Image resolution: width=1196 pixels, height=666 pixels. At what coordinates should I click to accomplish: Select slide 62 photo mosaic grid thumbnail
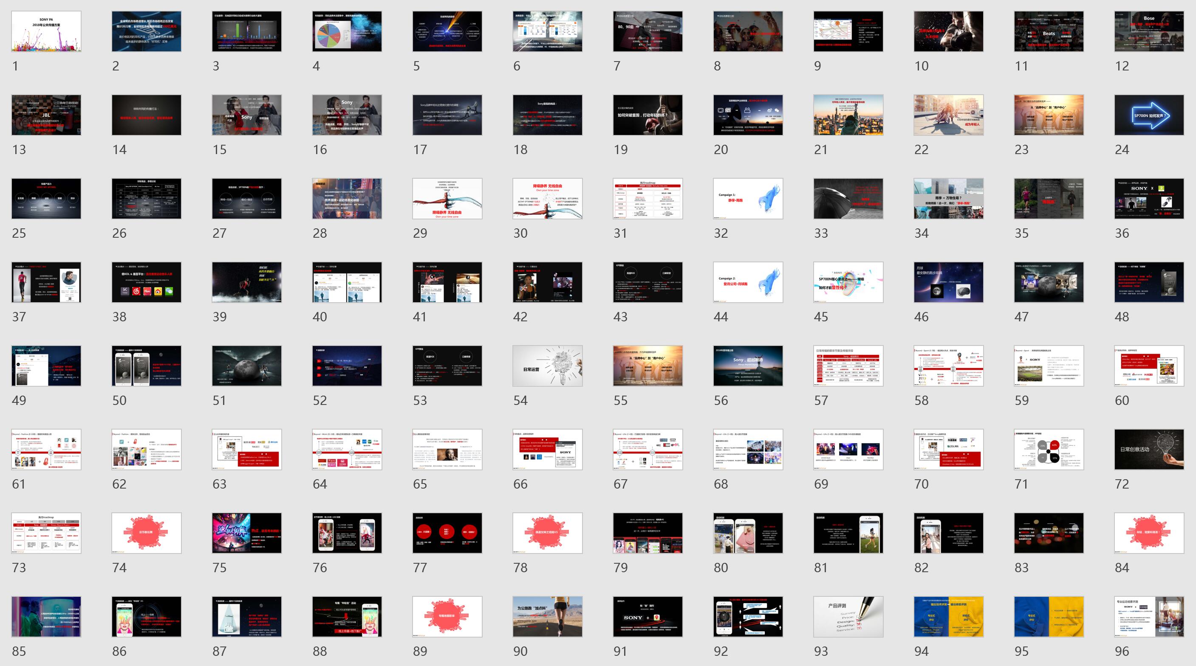147,450
